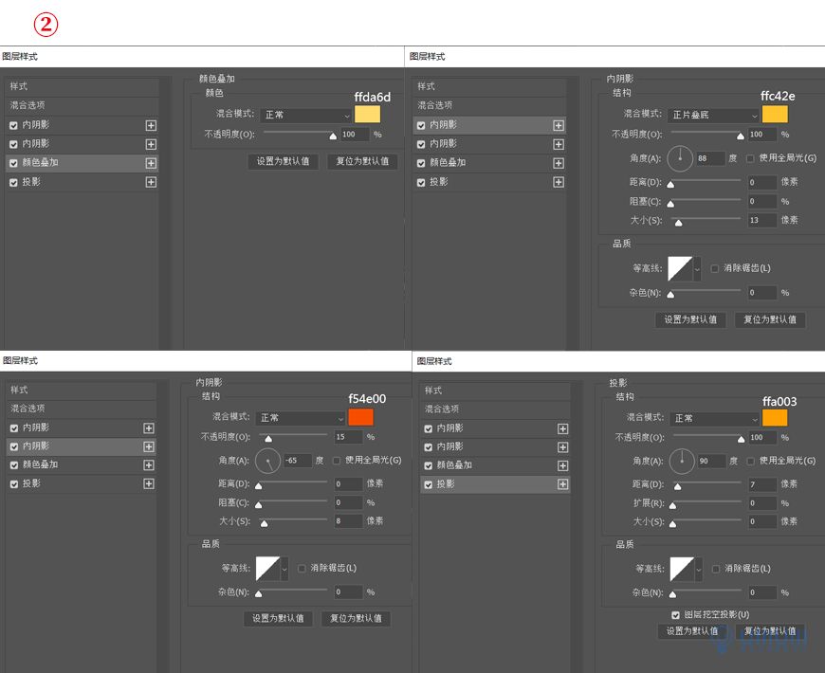This screenshot has width=825, height=673.
Task: Click the 角度 dial showing 88 degrees
Action: [x=681, y=158]
